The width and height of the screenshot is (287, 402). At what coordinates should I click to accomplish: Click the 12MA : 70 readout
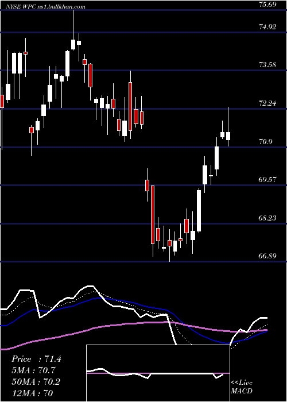tap(32, 393)
